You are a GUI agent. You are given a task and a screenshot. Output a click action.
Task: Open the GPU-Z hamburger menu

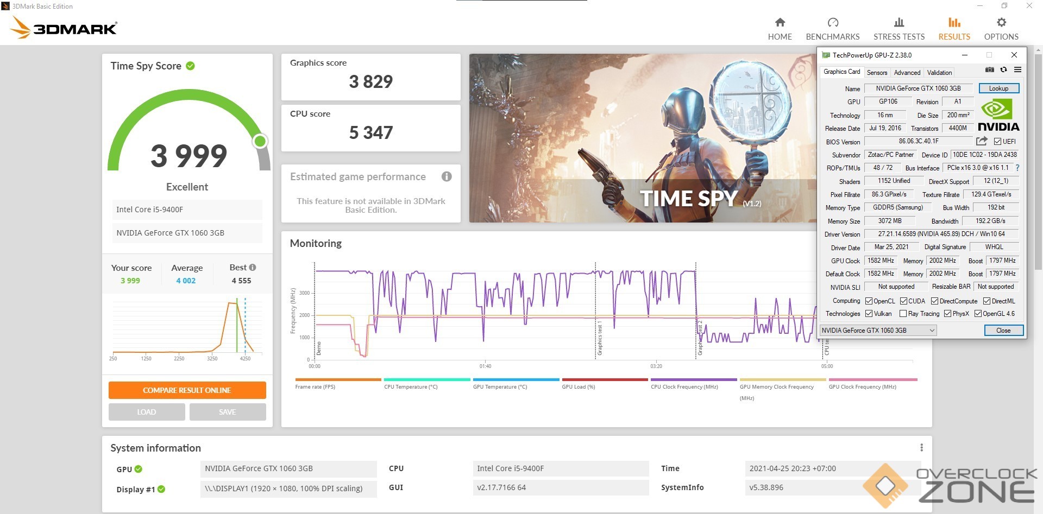1017,70
